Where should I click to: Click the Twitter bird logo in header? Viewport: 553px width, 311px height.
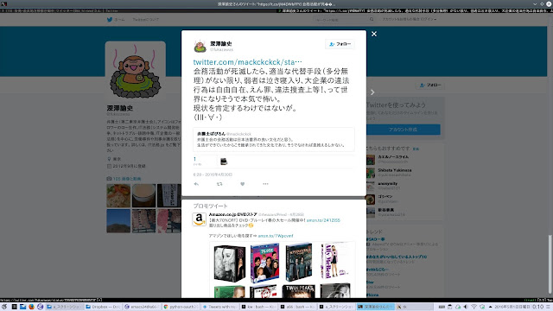coord(110,20)
